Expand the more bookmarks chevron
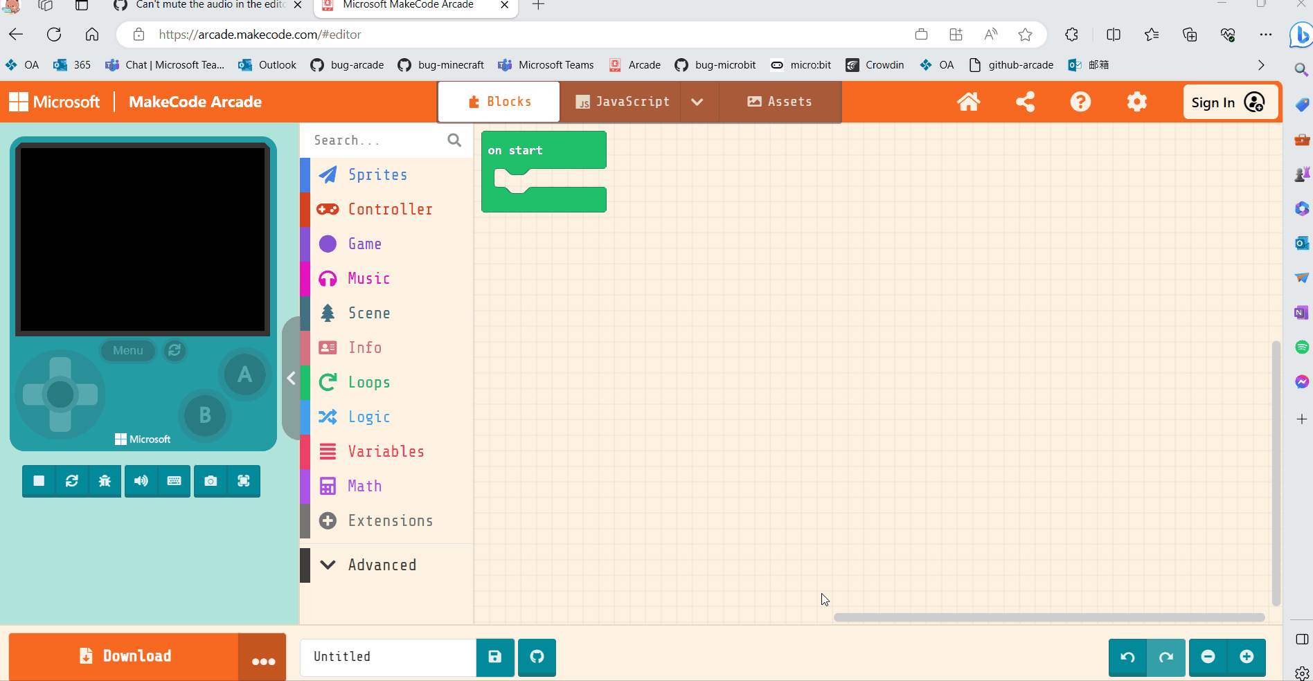Viewport: 1313px width, 681px height. (x=1261, y=65)
